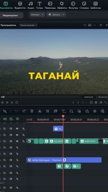The height and width of the screenshot is (192, 108).
Task: Lock the title clip track
Action: pyautogui.click(x=4, y=129)
